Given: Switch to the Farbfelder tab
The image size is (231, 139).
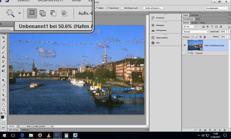Looking at the screenshot, I should [x=194, y=15].
